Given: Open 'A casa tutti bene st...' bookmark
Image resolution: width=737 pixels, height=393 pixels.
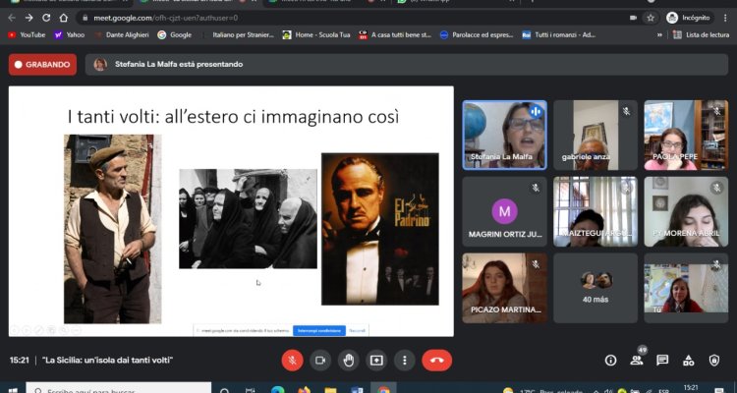Looking at the screenshot, I should [395, 34].
